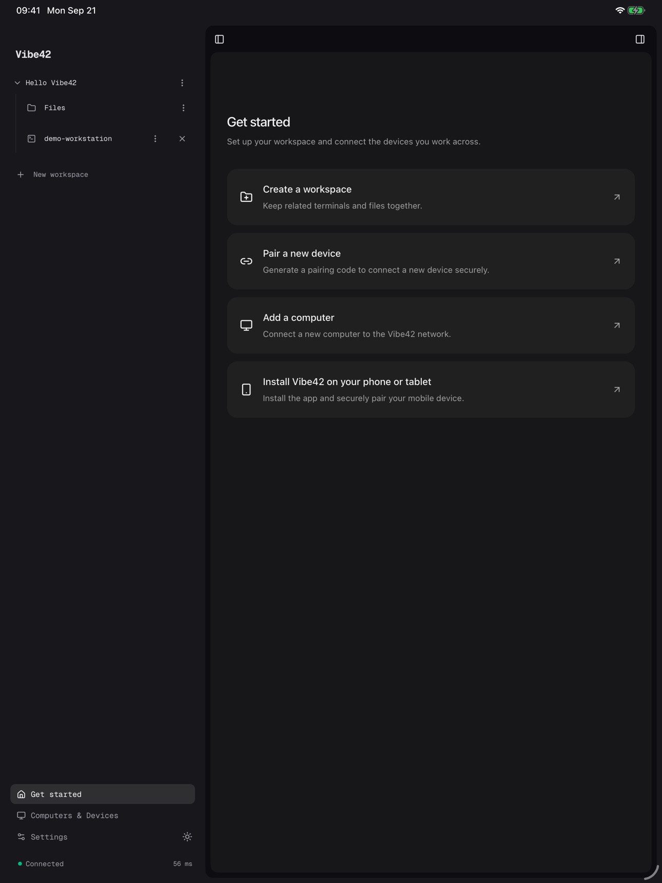Click the plus icon beside New workspace
Image resolution: width=662 pixels, height=883 pixels.
point(21,175)
